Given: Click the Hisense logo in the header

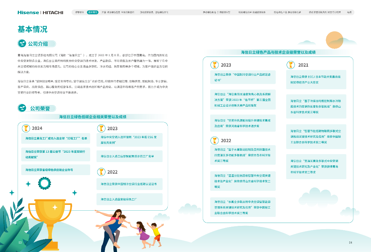Looking at the screenshot, I should pyautogui.click(x=28, y=12).
